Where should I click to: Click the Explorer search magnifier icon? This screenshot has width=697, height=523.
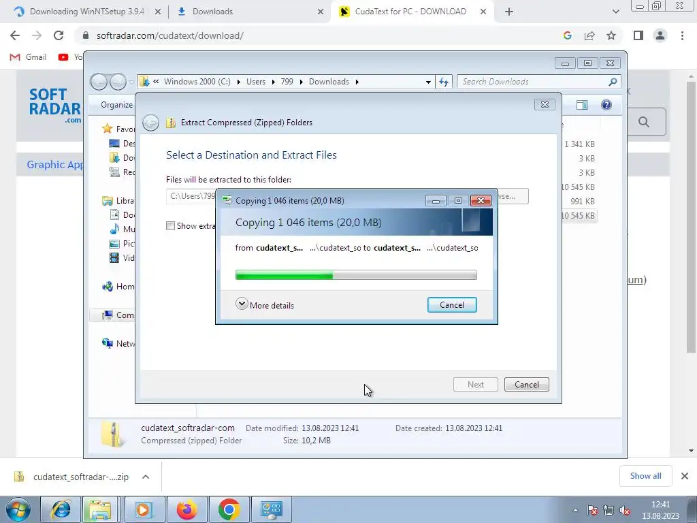(x=613, y=82)
